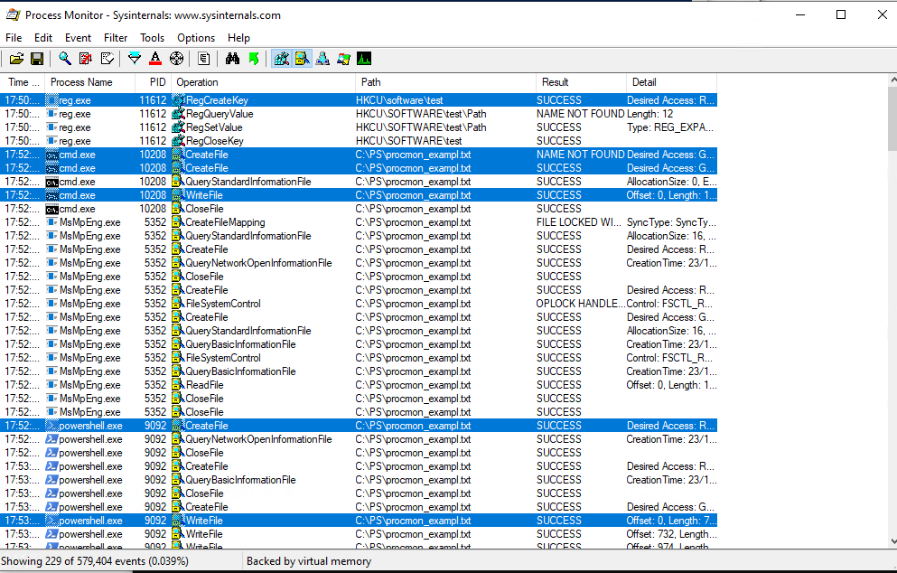
Task: Show the Process Tree using the toolbar icon
Action: click(x=204, y=59)
